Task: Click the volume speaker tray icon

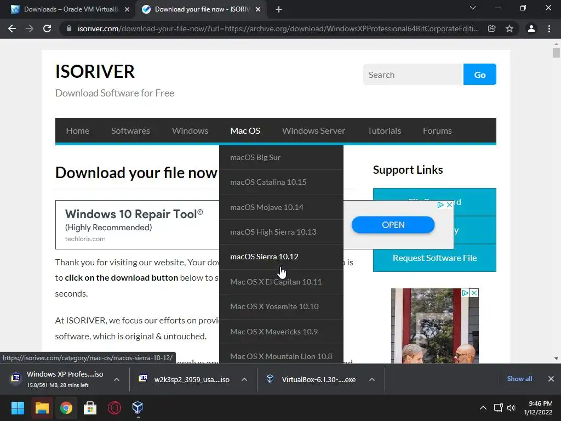Action: click(511, 408)
